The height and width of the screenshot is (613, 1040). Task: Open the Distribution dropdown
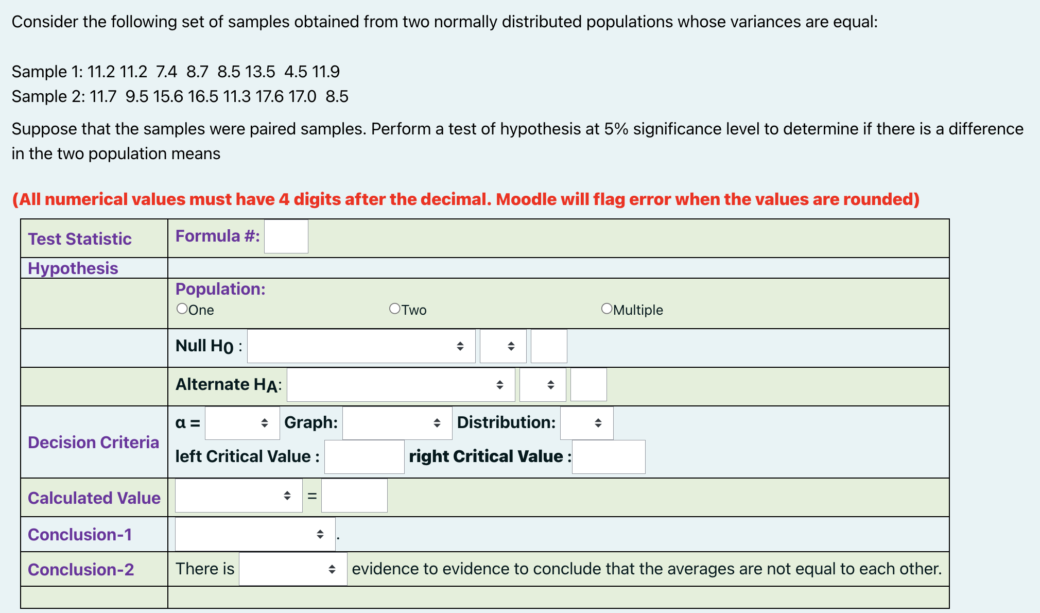click(586, 423)
